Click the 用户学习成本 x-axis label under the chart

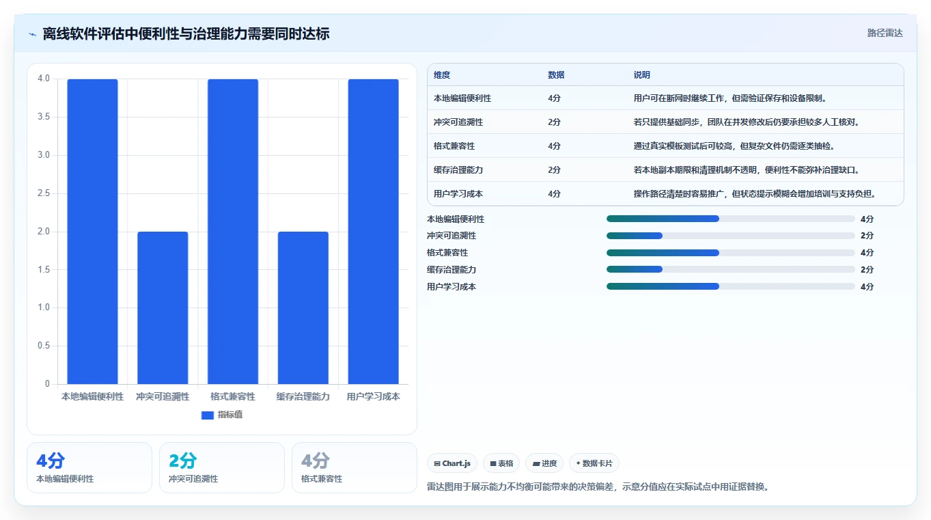pos(374,396)
